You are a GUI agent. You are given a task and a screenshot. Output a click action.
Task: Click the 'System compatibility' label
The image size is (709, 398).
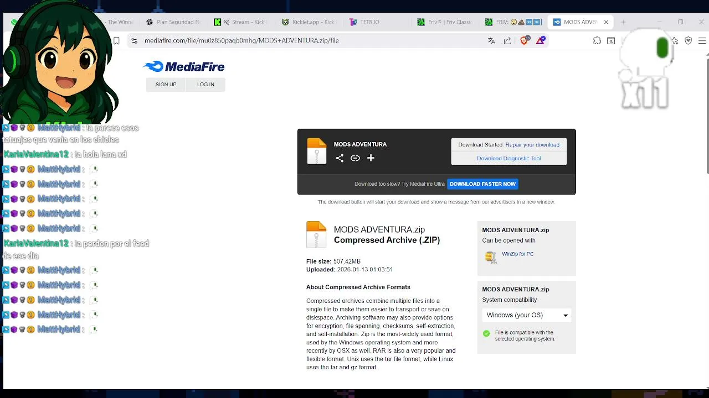(510, 300)
